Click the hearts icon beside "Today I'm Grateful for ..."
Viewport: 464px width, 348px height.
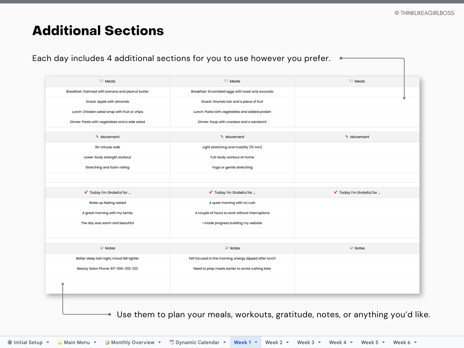coord(86,192)
